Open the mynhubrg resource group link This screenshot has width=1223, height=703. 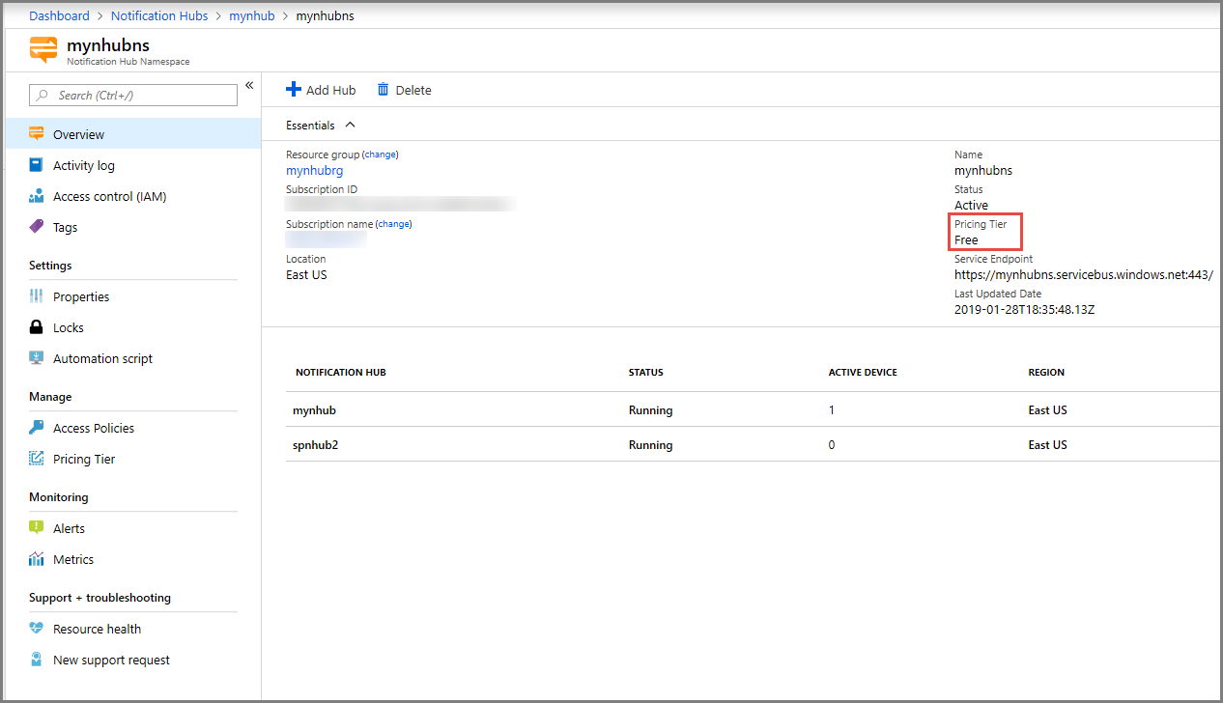(314, 171)
